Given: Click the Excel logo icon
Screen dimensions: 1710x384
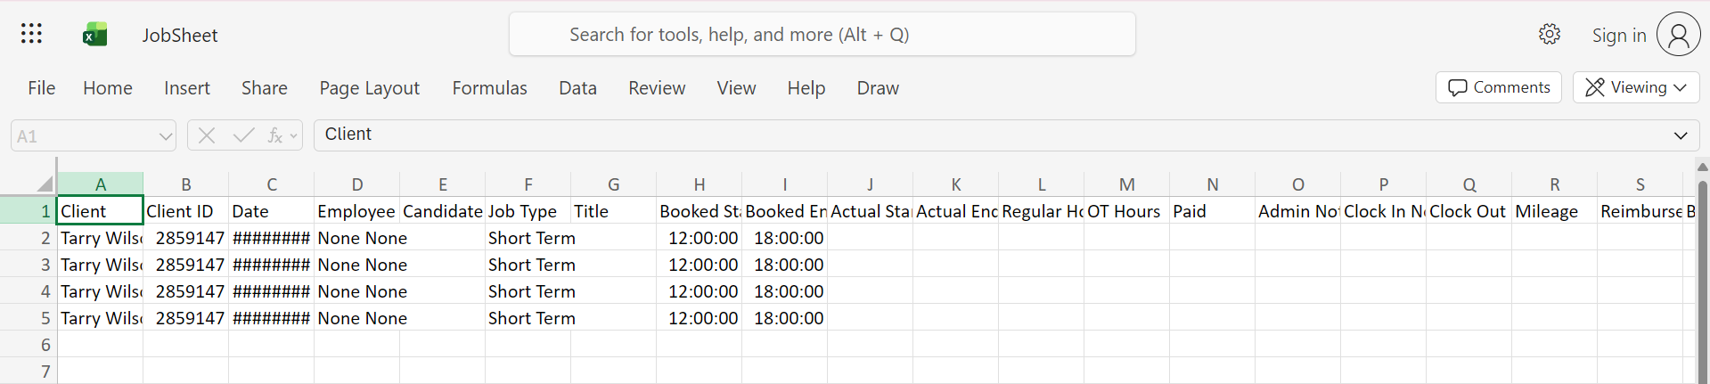Looking at the screenshot, I should pos(94,35).
